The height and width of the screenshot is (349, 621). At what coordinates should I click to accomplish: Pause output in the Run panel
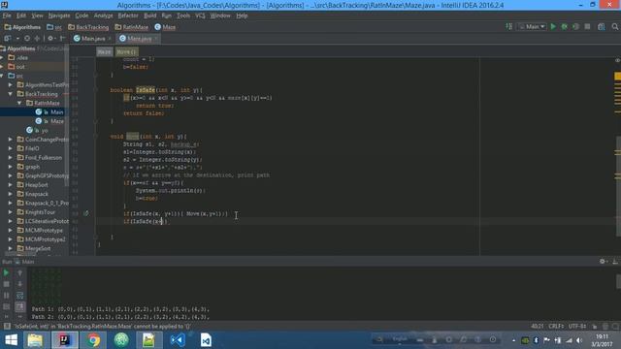(x=6, y=295)
